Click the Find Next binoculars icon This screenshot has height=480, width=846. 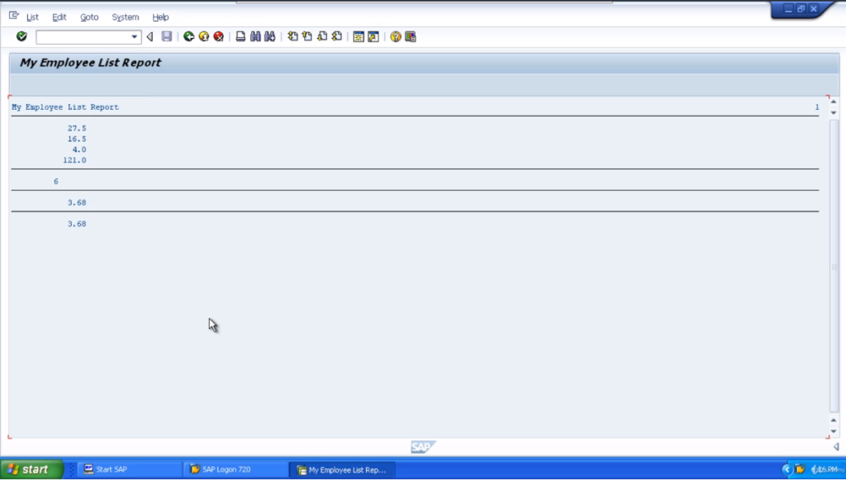coord(270,36)
